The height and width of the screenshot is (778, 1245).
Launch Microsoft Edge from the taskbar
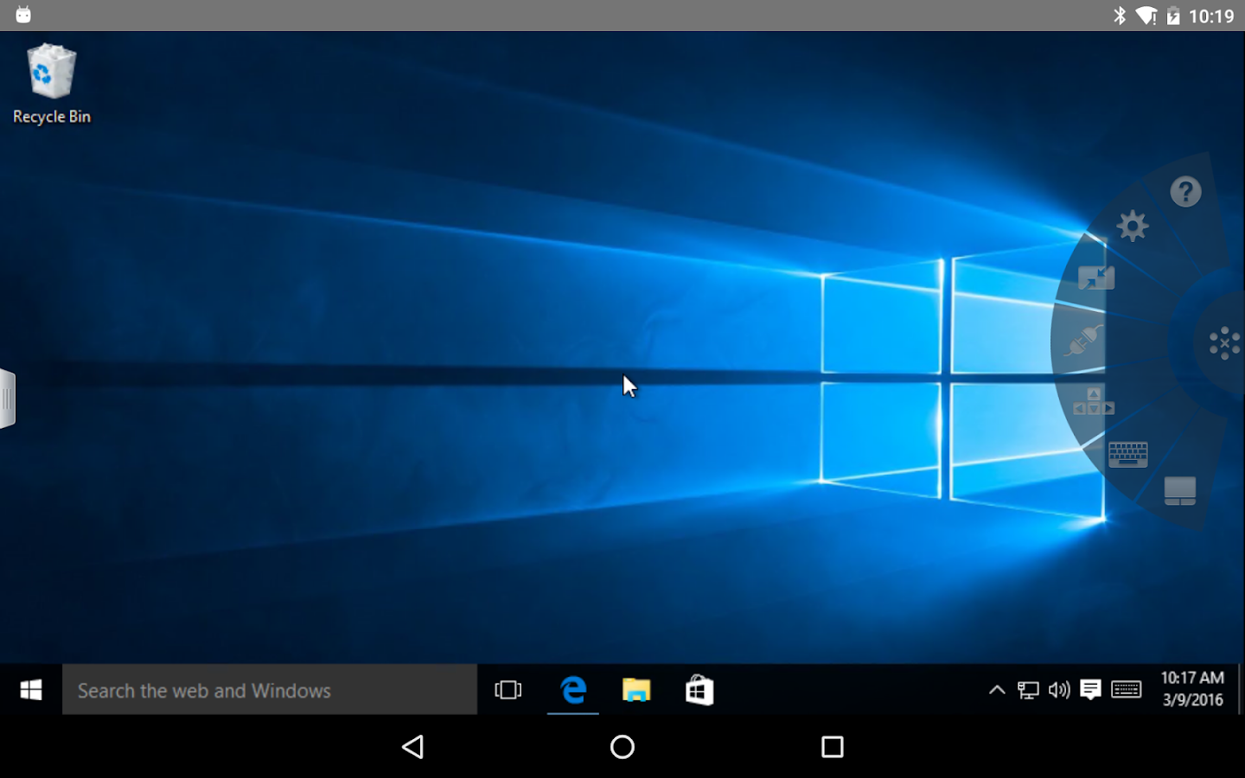573,690
